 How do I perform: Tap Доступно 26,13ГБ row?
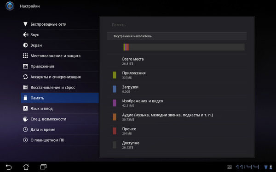click(177, 145)
